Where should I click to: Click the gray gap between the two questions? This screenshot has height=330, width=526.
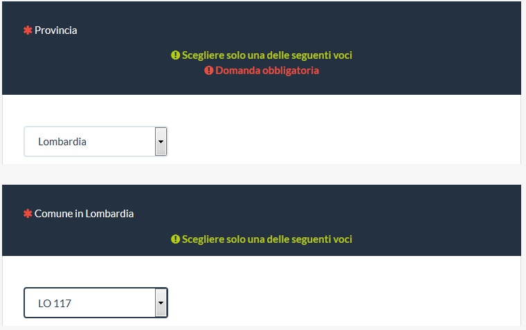pyautogui.click(x=263, y=174)
